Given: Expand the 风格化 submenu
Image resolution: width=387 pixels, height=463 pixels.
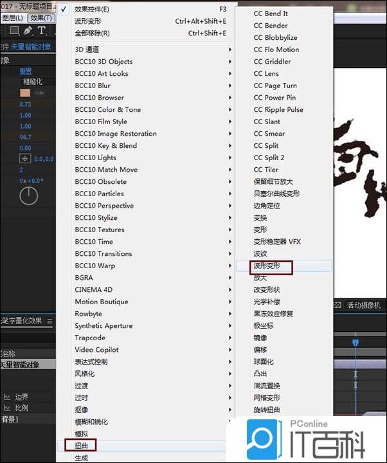Looking at the screenshot, I should [x=147, y=374].
